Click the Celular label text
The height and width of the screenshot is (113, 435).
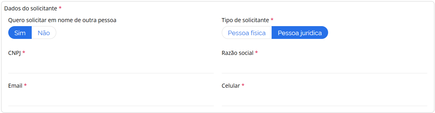[231, 86]
